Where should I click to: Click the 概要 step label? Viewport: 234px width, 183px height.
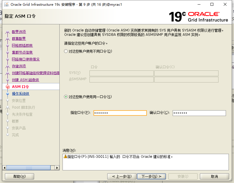click(15, 121)
